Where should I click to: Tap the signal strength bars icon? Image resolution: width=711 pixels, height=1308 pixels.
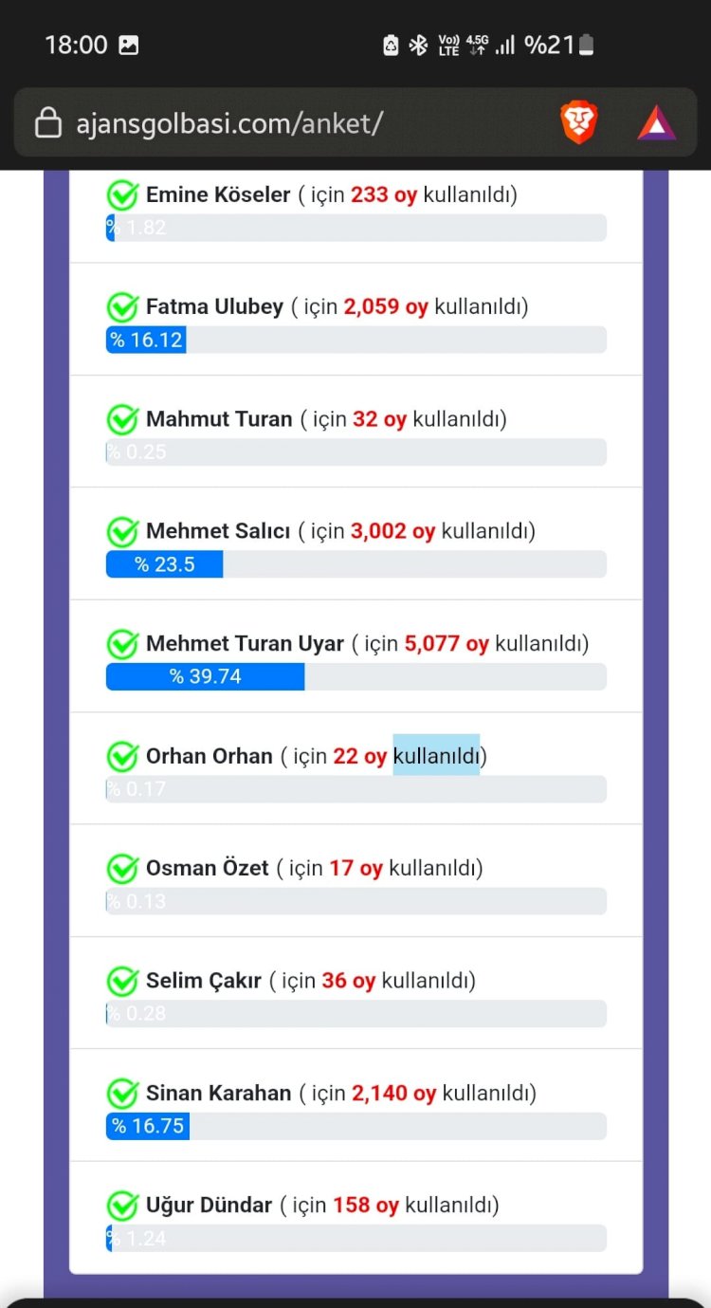(x=504, y=44)
